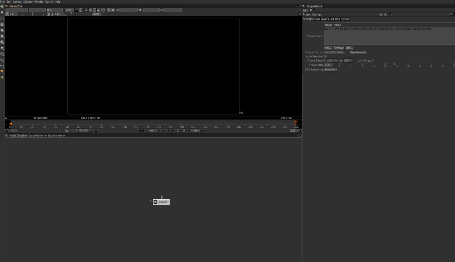Go to first frame of playback
The width and height of the screenshot is (455, 262).
[141, 130]
